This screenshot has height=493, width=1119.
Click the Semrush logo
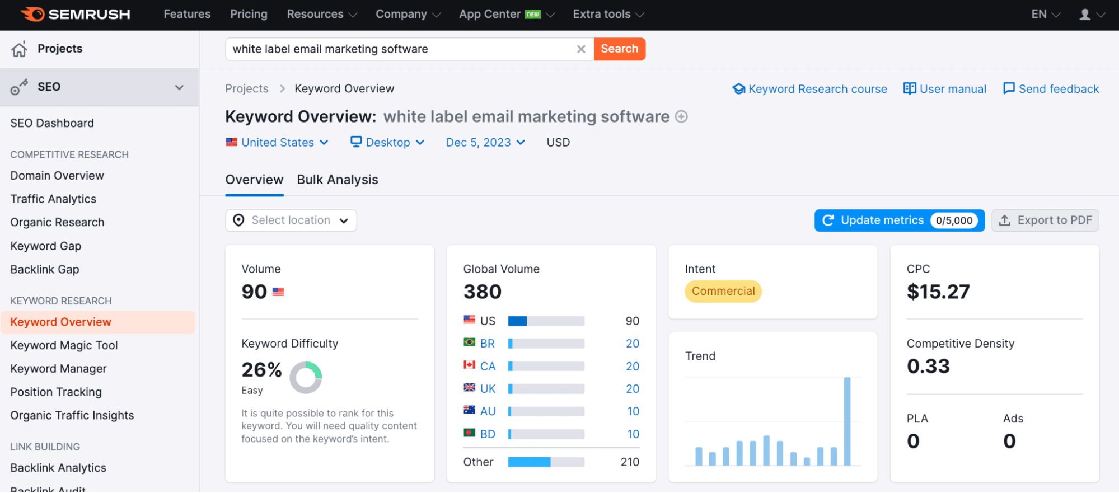pyautogui.click(x=76, y=15)
